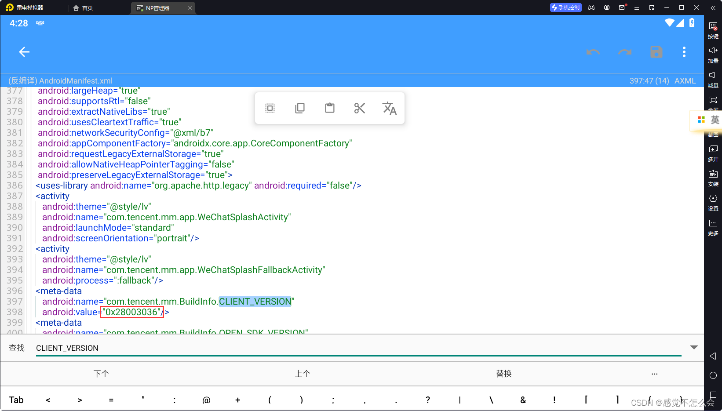Click highlighted CLIENT_VERSION text in code
The height and width of the screenshot is (411, 722).
point(255,302)
